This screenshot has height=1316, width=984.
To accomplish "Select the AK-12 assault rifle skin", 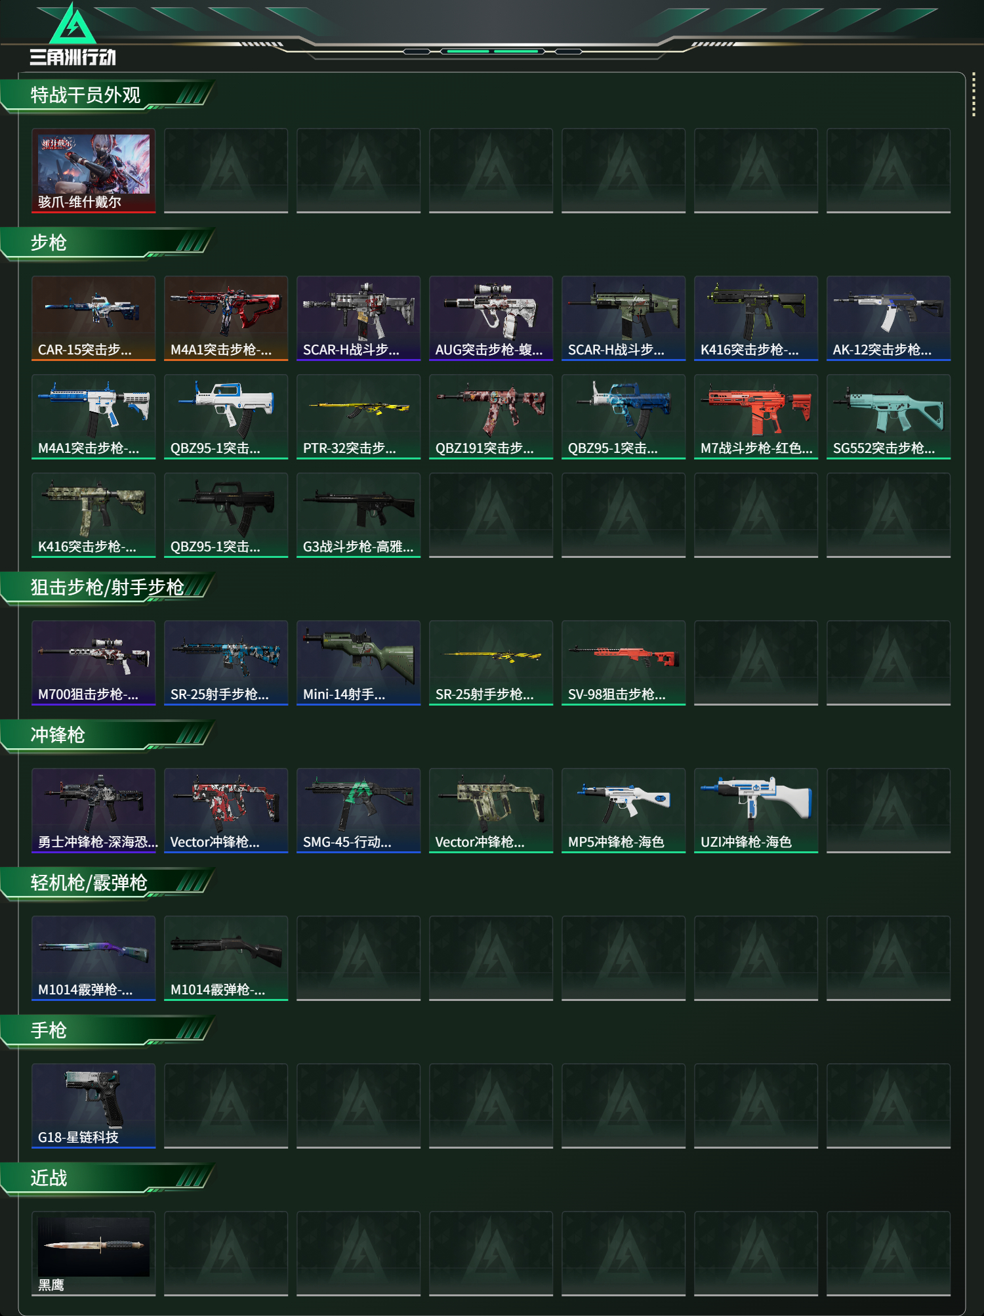I will click(x=888, y=318).
